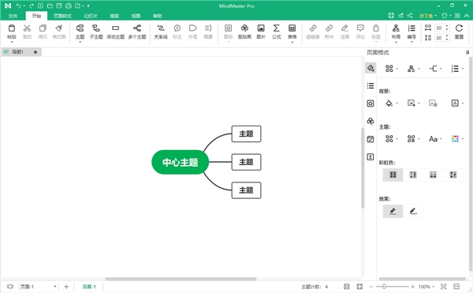Select the second rainbow color option
473x293 pixels.
point(413,175)
